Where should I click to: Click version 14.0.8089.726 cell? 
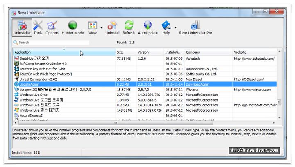[149, 95]
